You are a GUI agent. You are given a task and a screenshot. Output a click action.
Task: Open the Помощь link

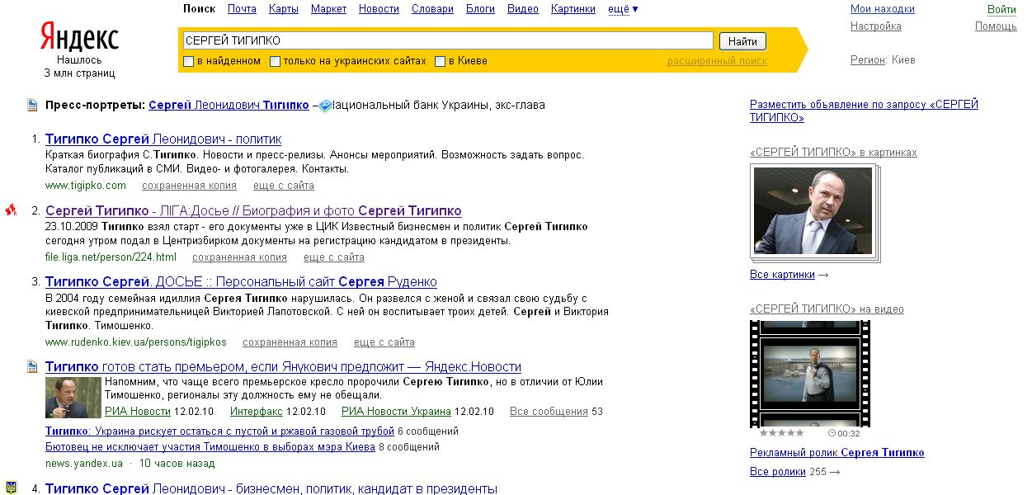click(996, 26)
